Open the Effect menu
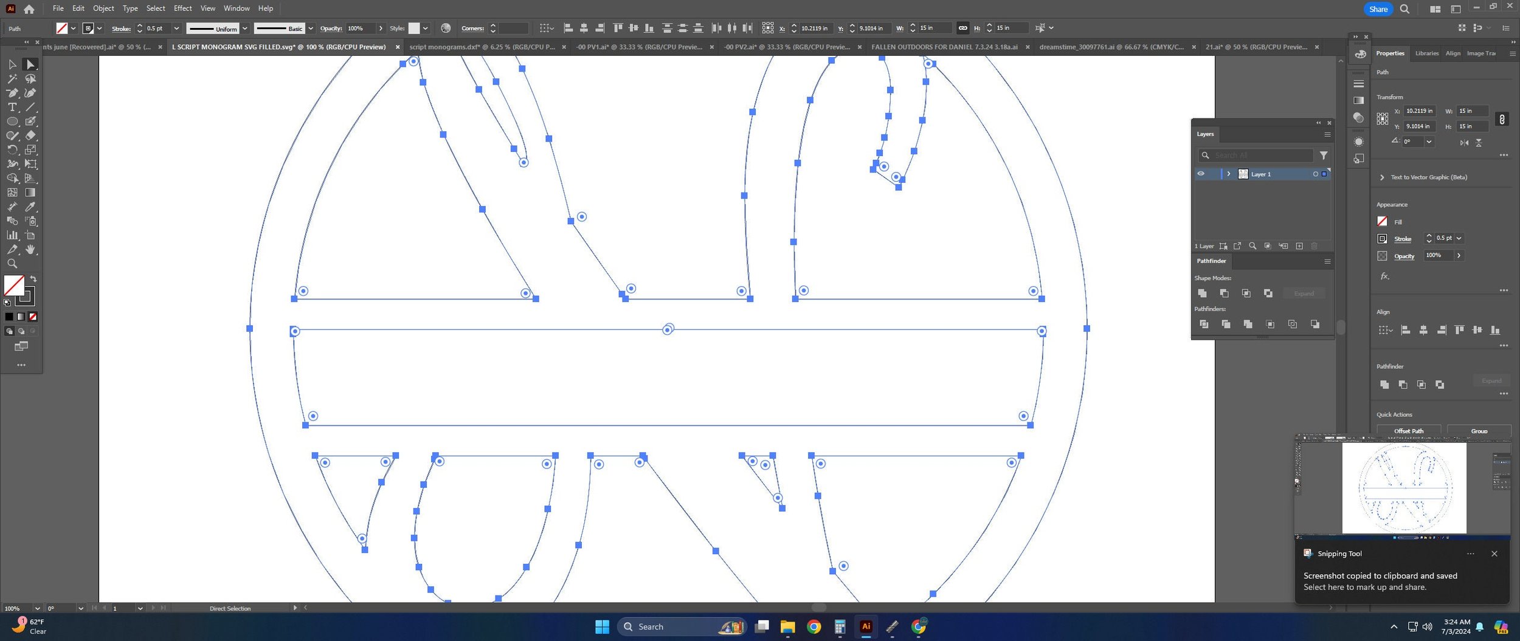This screenshot has height=641, width=1520. (x=182, y=9)
